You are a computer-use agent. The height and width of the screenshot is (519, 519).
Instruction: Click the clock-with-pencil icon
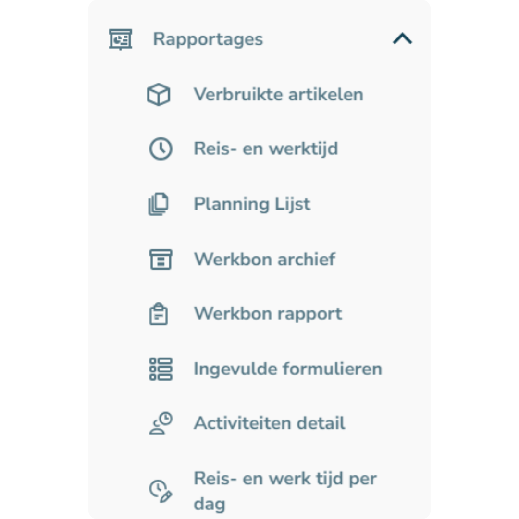(161, 491)
